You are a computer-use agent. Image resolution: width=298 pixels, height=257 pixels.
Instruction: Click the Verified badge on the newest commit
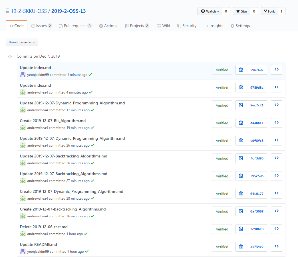click(222, 70)
